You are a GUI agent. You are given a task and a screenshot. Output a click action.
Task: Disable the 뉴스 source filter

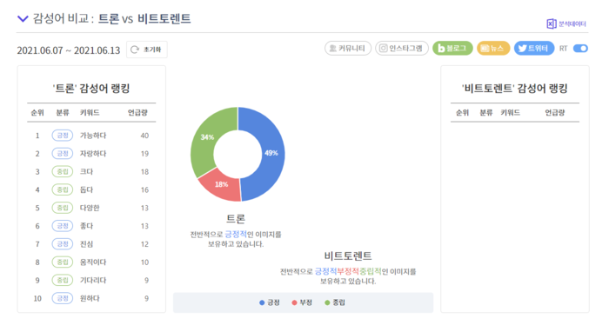point(493,49)
